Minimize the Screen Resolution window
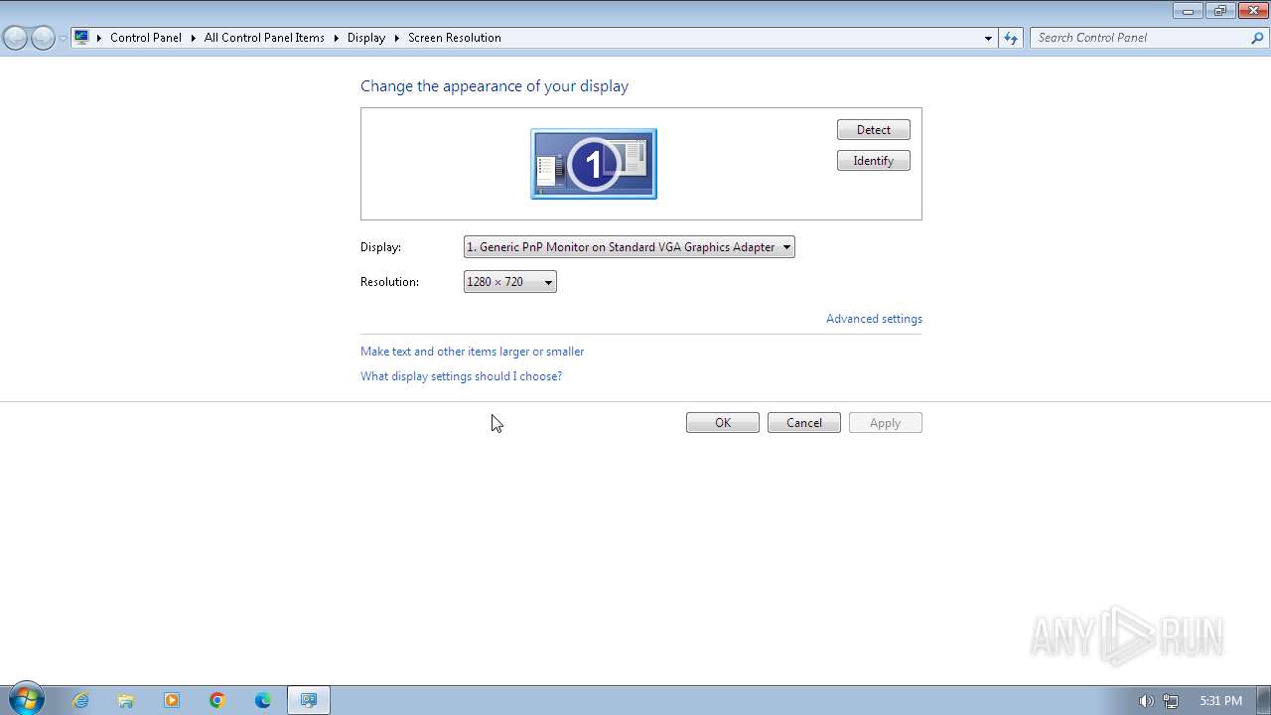Viewport: 1271px width, 715px height. click(1188, 11)
